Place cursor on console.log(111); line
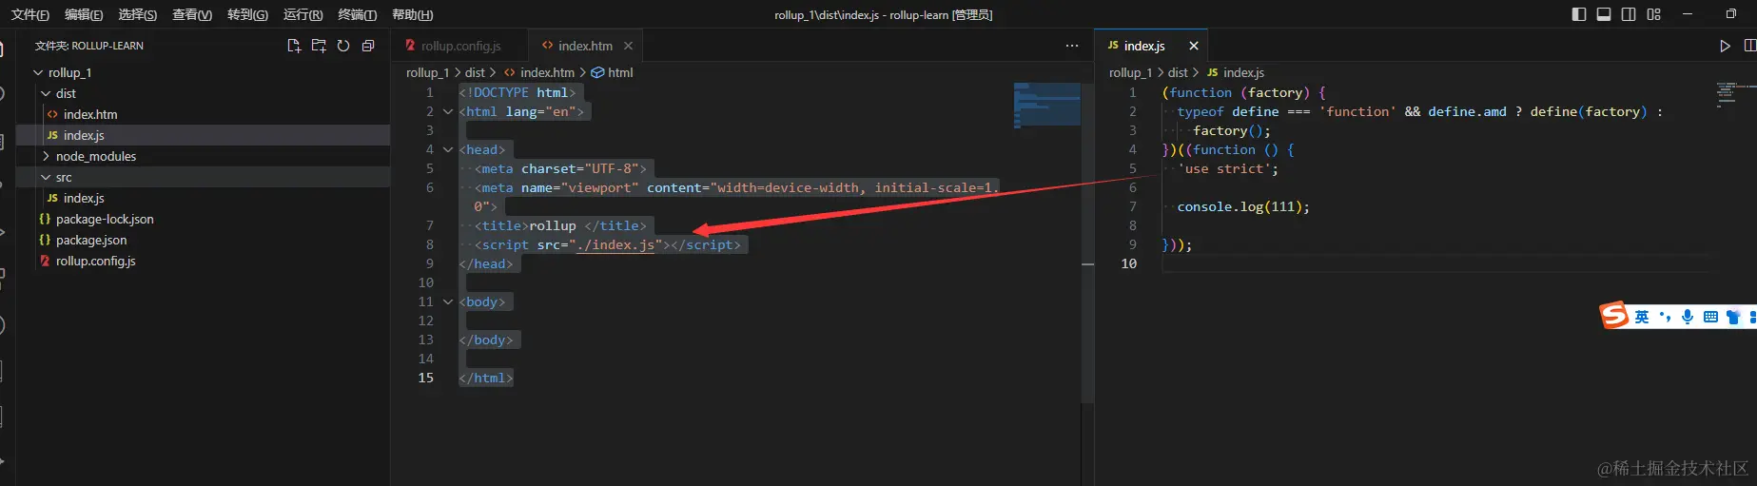The height and width of the screenshot is (486, 1757). pos(1243,206)
